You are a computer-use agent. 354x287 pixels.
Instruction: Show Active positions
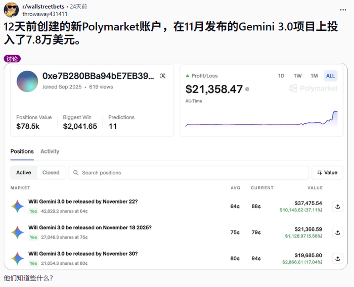tap(24, 173)
